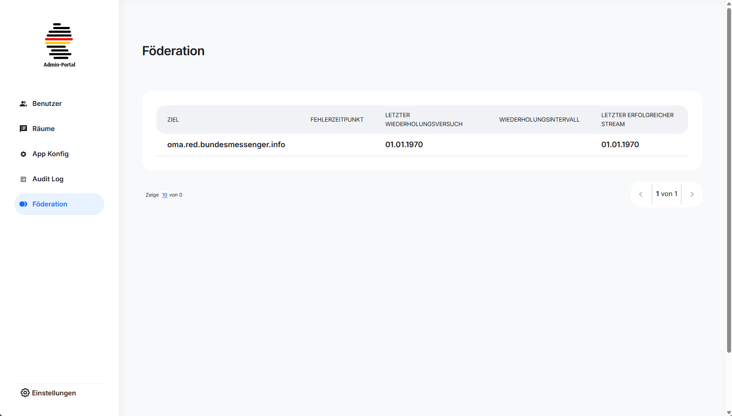The width and height of the screenshot is (732, 416).
Task: Click the Admin-Portal logo
Action: click(x=59, y=45)
